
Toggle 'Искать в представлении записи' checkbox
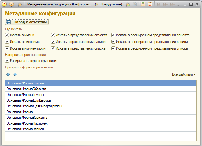pos(53,42)
